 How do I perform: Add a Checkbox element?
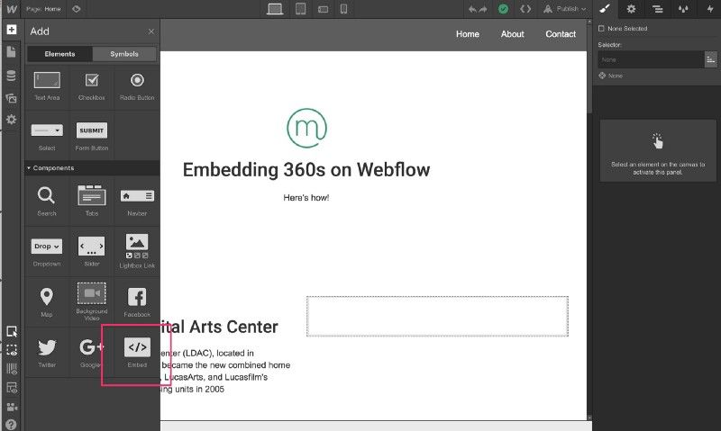pos(92,86)
